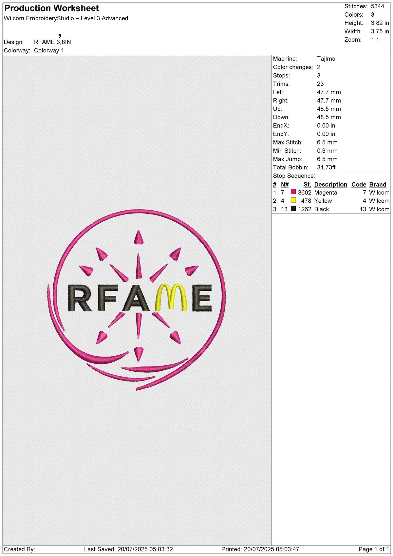This screenshot has height=556, width=393.
Task: Click the 'Magenta' description text
Action: [x=326, y=193]
